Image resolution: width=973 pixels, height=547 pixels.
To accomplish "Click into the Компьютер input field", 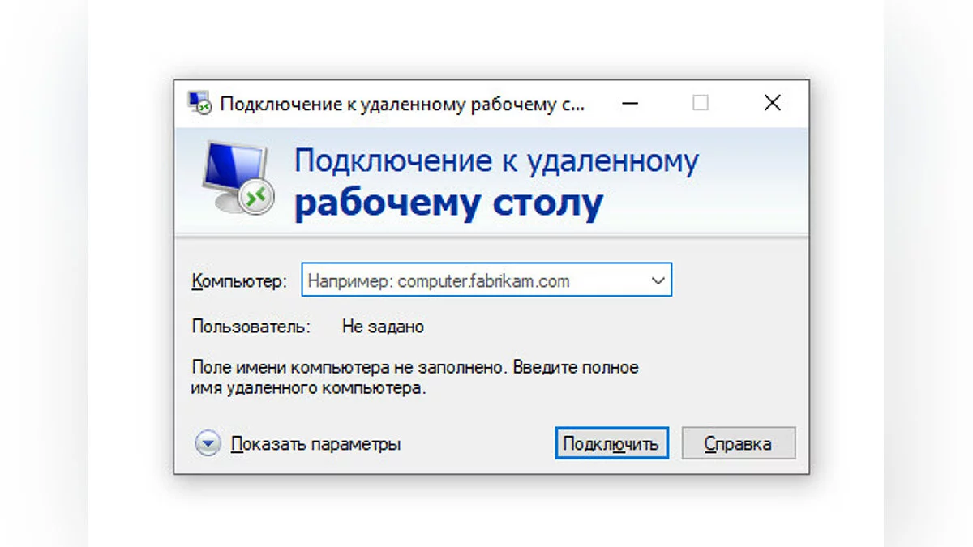I will [486, 281].
